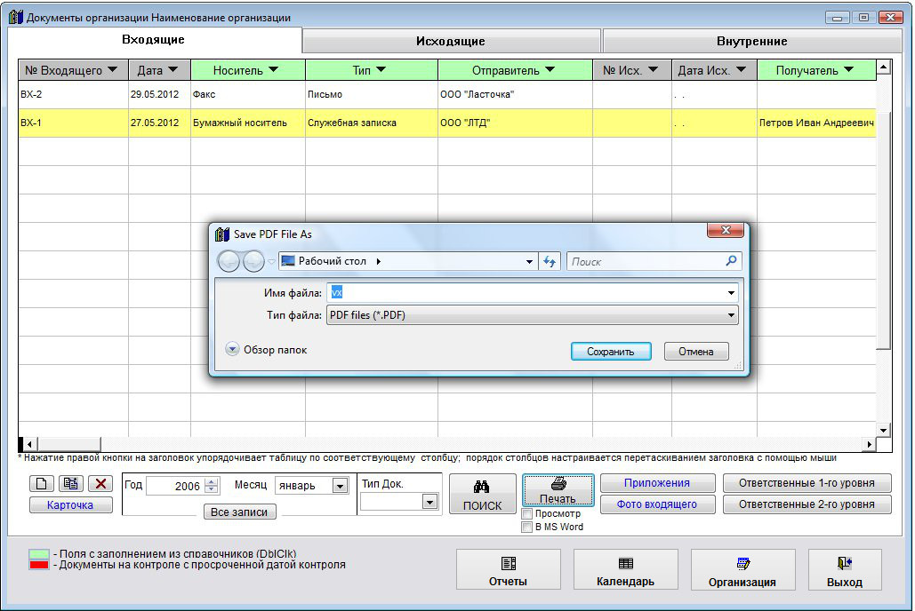Click the new document icon
915x611 pixels.
[x=43, y=484]
